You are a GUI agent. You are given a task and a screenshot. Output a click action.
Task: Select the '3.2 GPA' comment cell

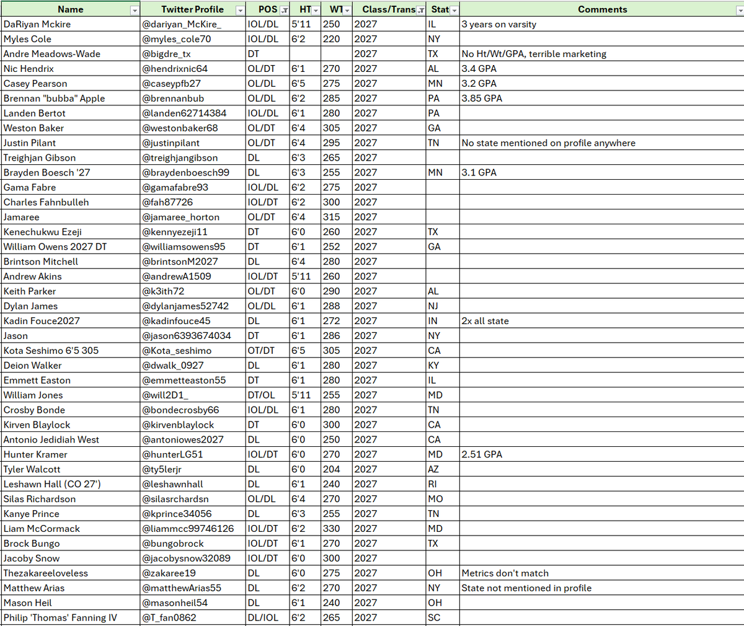point(602,84)
